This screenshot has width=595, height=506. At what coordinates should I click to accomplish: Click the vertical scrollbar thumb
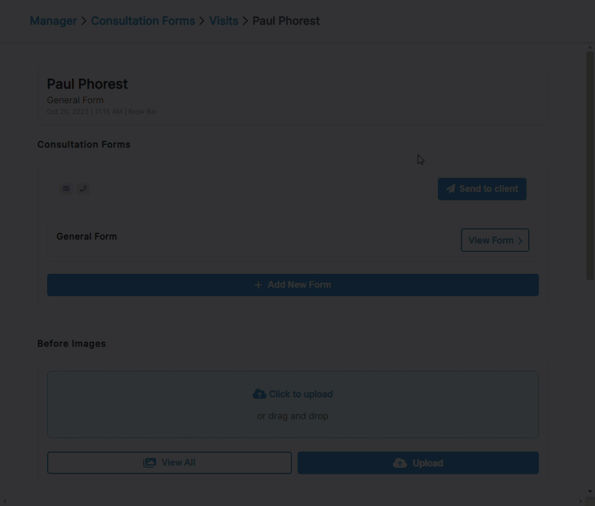point(590,165)
